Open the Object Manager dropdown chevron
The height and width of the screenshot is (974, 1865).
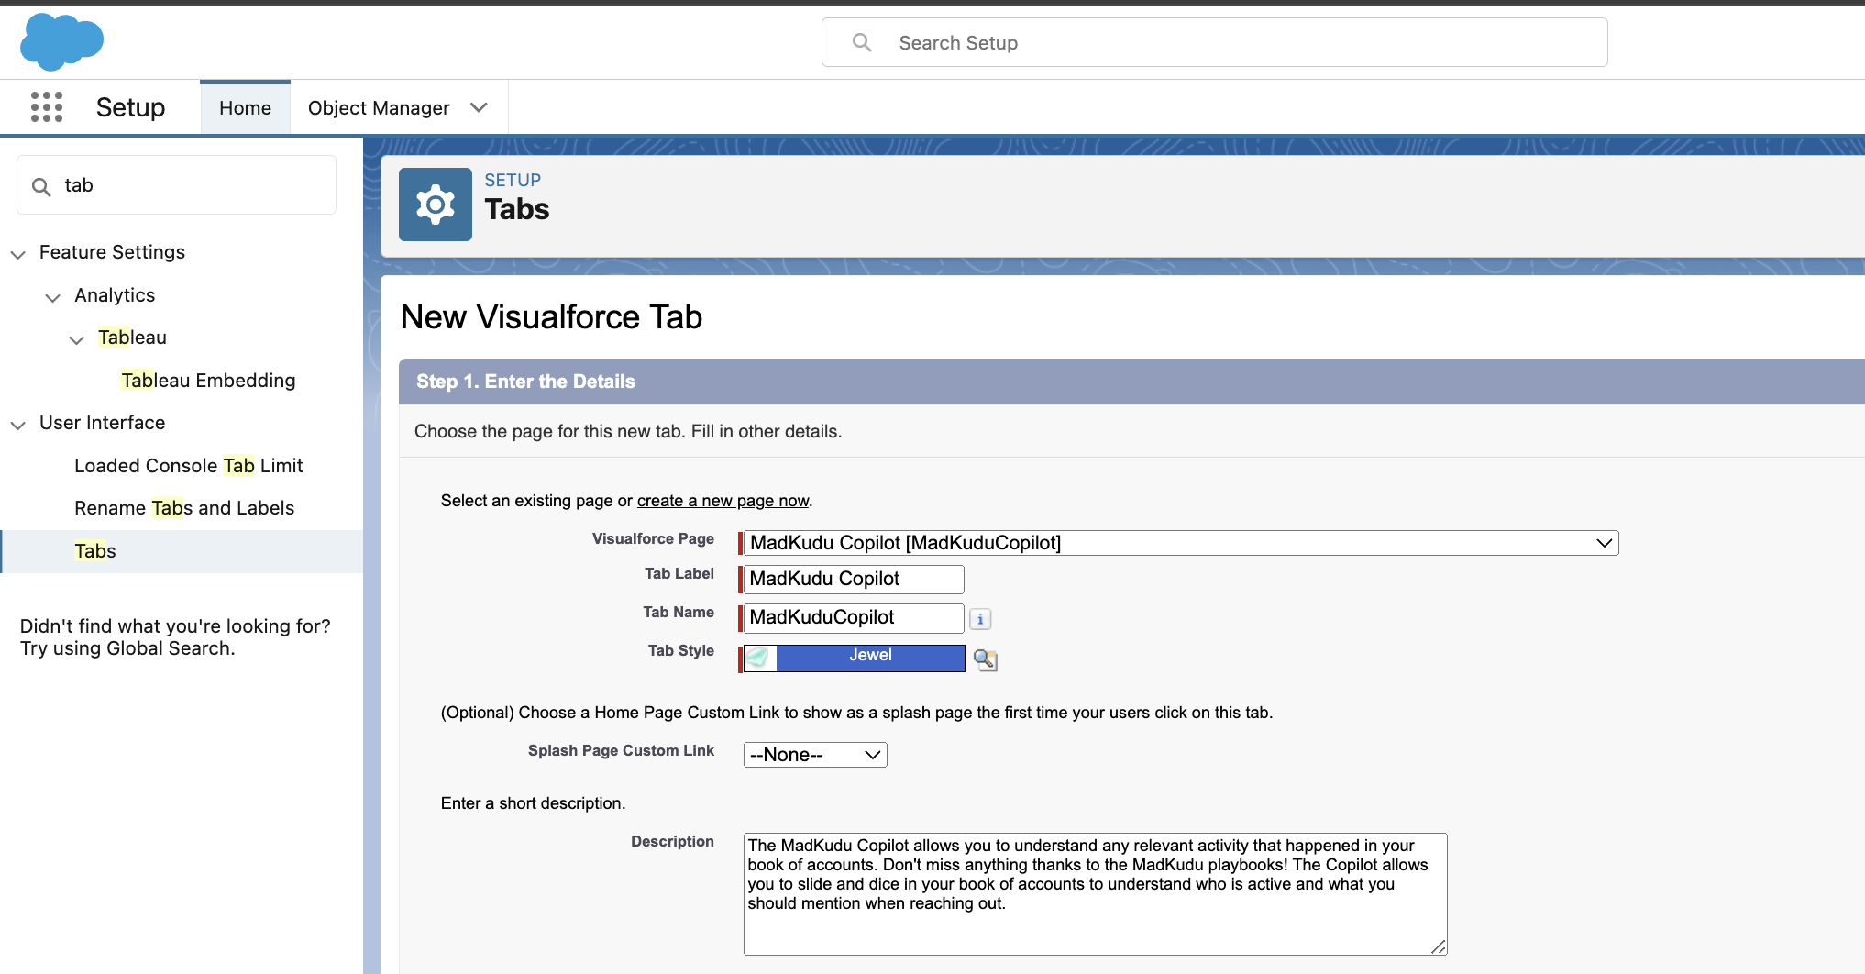479,107
